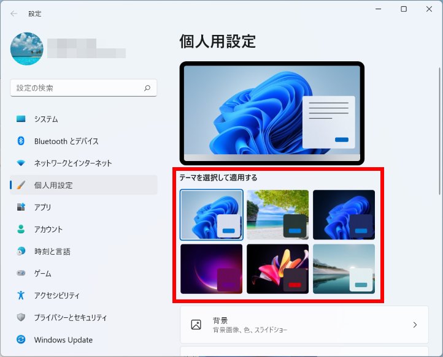Open アクセシビリティ settings page
Viewport: 443px width, 357px height.
click(83, 295)
